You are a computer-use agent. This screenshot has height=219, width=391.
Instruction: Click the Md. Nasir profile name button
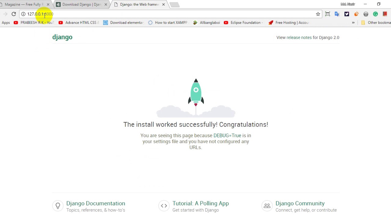click(x=348, y=4)
